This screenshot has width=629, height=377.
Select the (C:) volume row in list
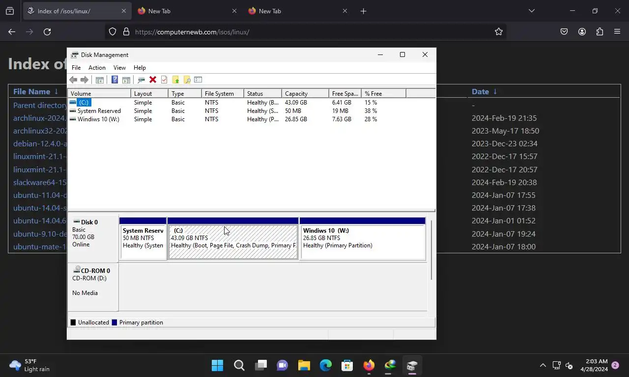pyautogui.click(x=251, y=103)
